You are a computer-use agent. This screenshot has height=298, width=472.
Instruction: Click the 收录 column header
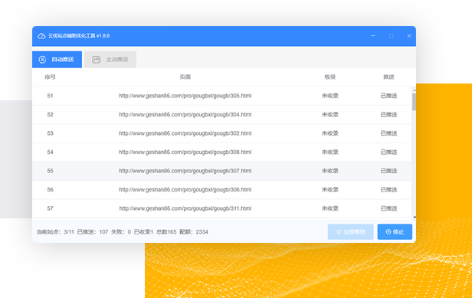(330, 77)
